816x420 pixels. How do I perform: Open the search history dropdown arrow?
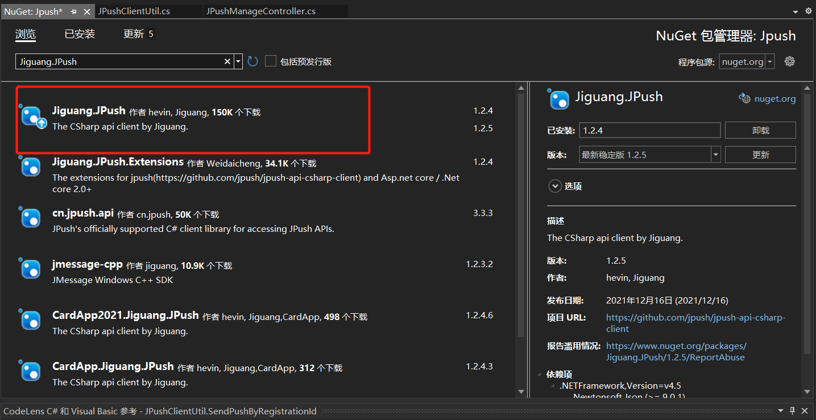238,61
